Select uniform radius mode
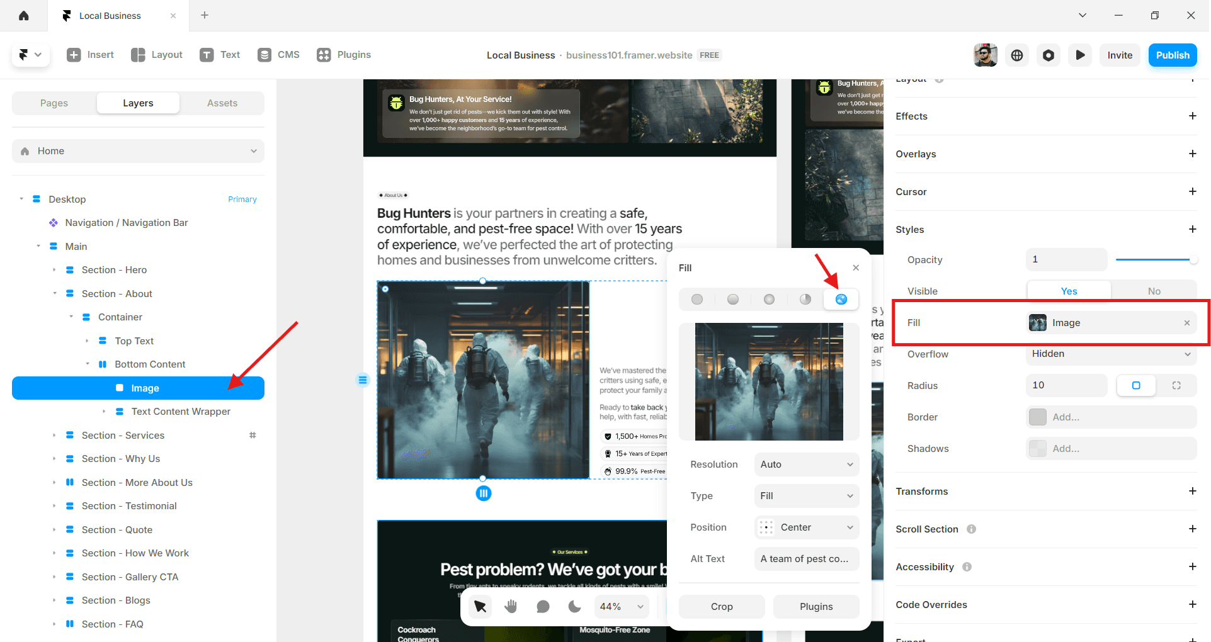This screenshot has width=1211, height=642. tap(1136, 385)
